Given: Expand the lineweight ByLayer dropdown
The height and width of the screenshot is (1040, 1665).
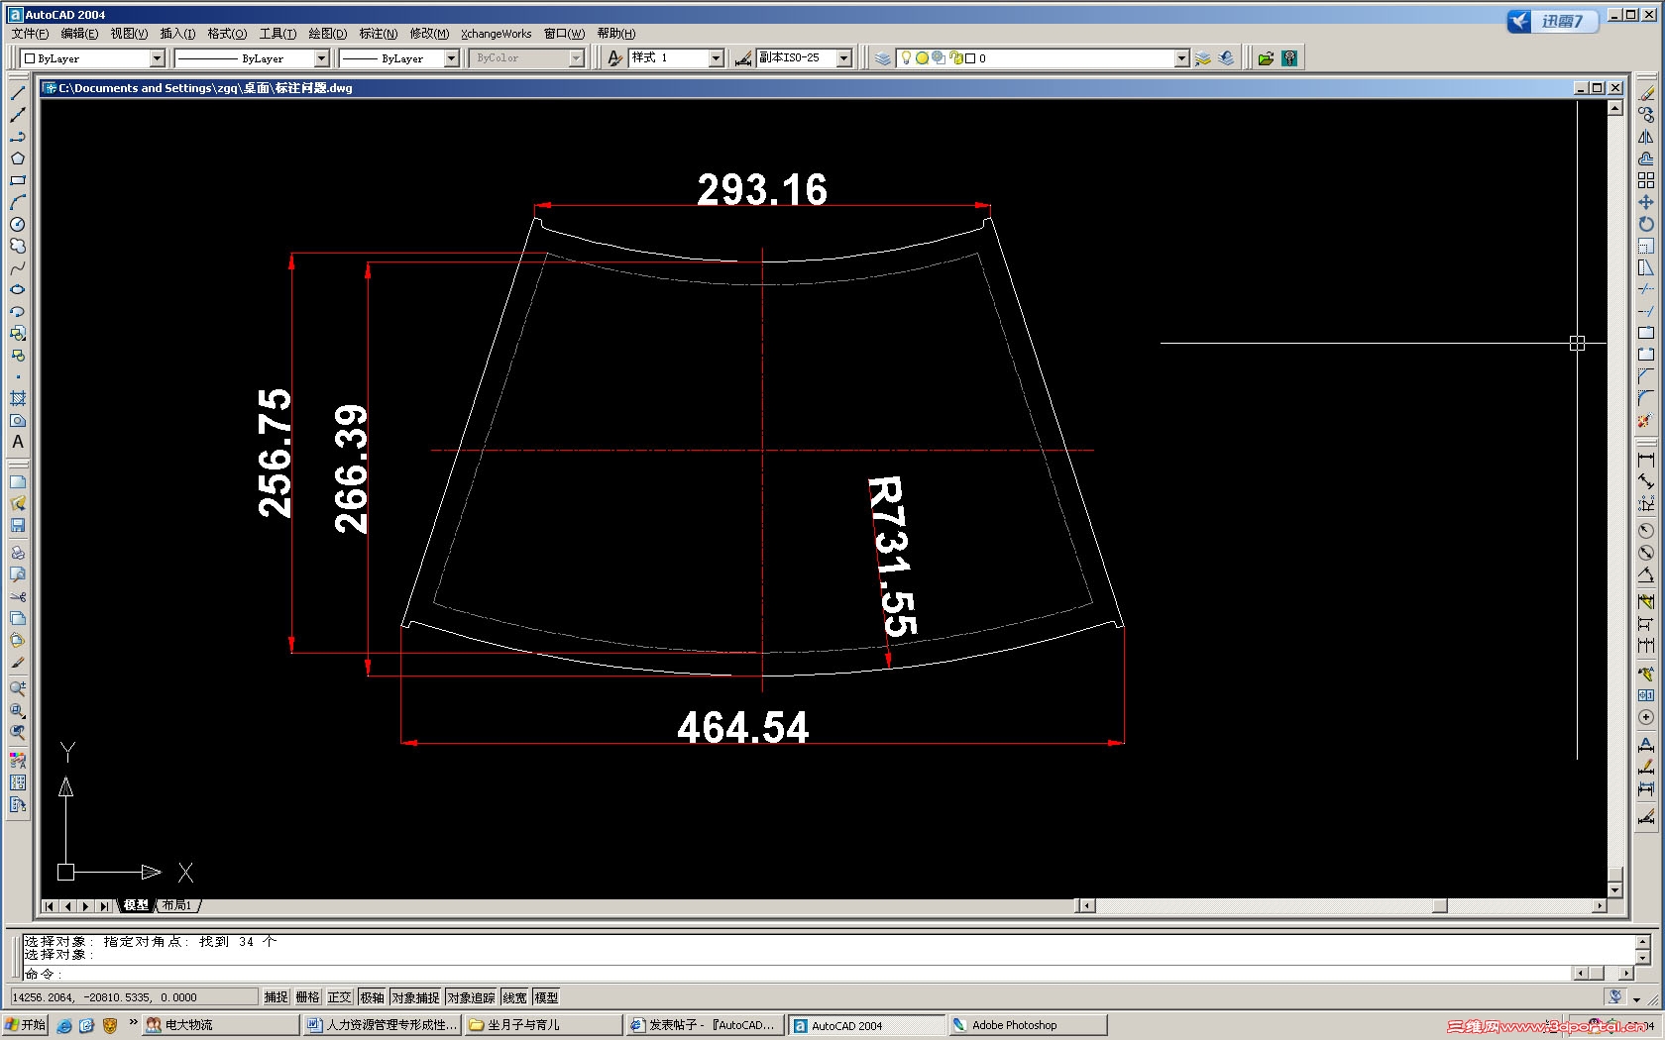Looking at the screenshot, I should click(x=452, y=58).
